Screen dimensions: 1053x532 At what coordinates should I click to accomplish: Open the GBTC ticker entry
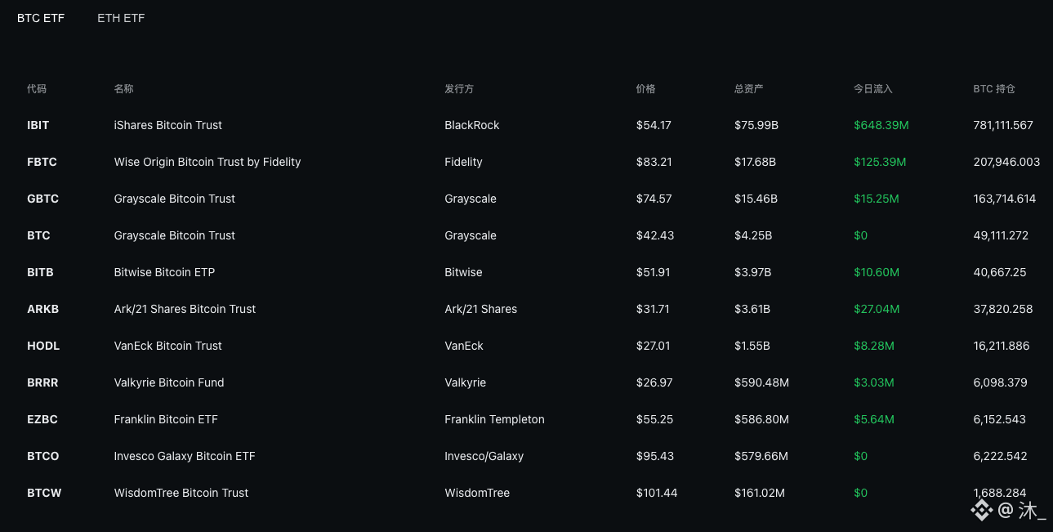(x=42, y=199)
